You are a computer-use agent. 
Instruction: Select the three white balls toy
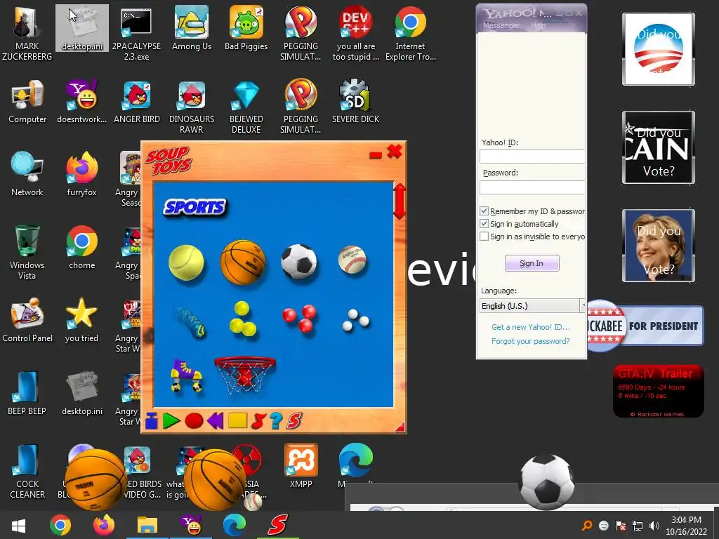coord(356,320)
